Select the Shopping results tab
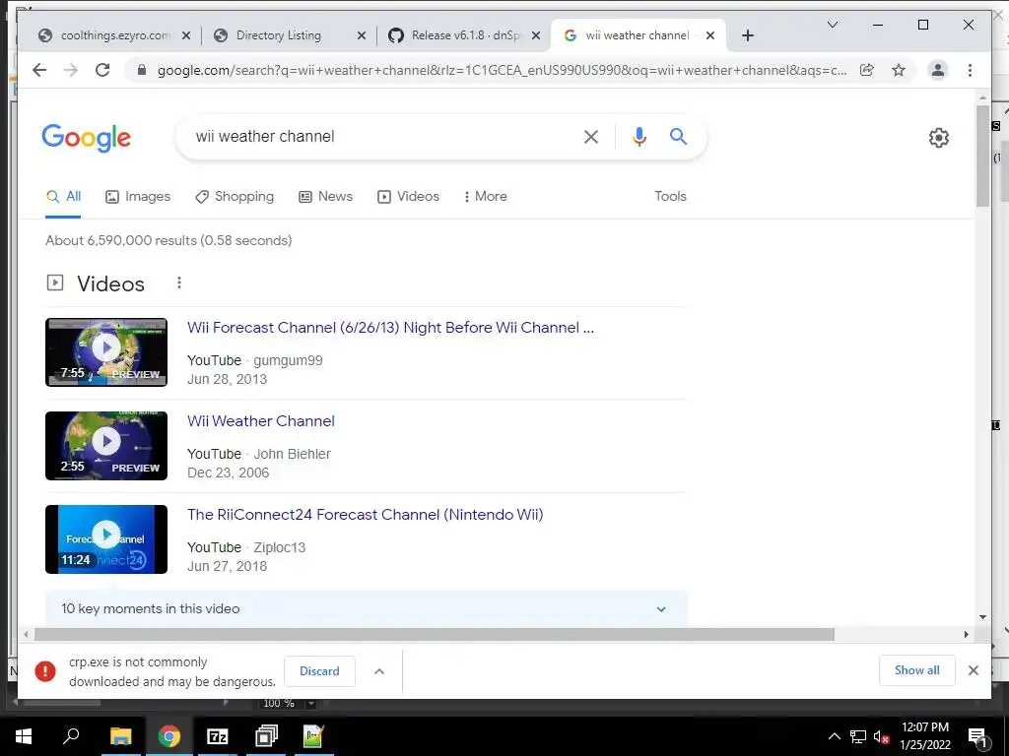The image size is (1009, 756). 235,197
